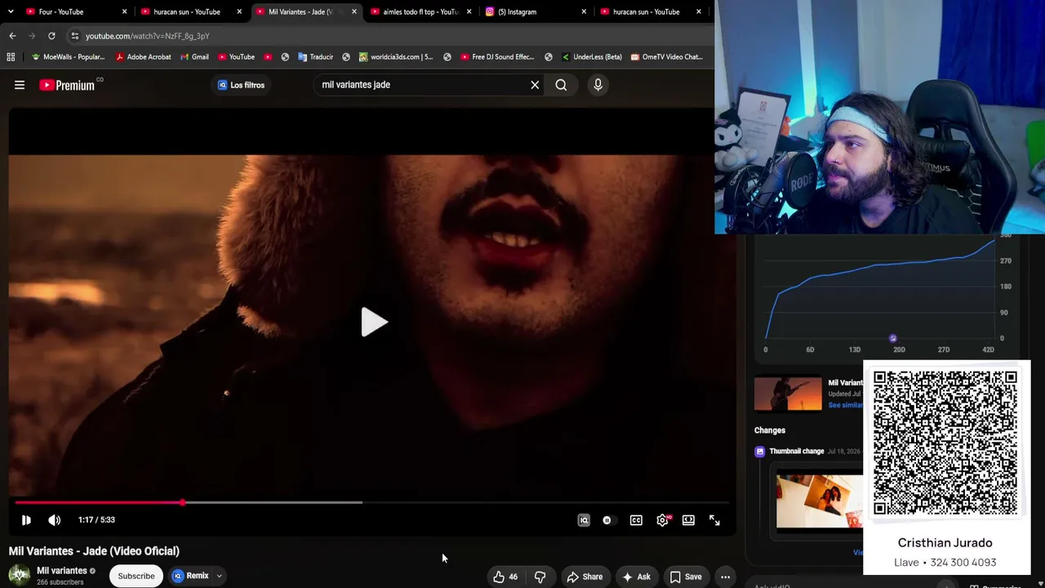Subscribe to Mil variantes channel
The height and width of the screenshot is (588, 1045).
tap(136, 576)
